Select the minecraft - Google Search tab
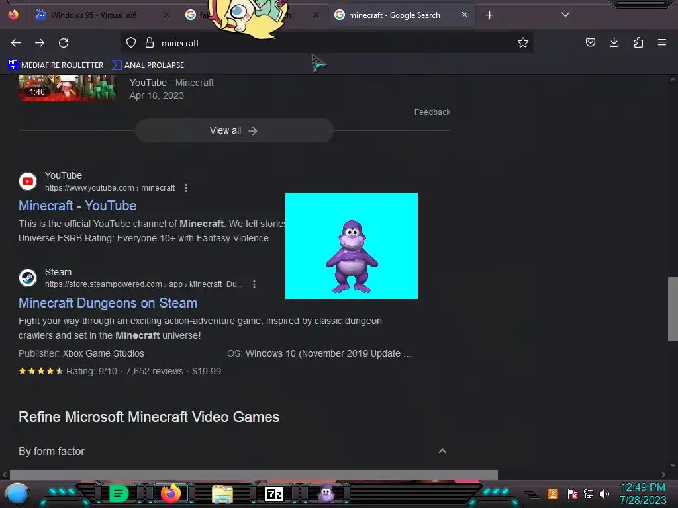 (x=402, y=15)
